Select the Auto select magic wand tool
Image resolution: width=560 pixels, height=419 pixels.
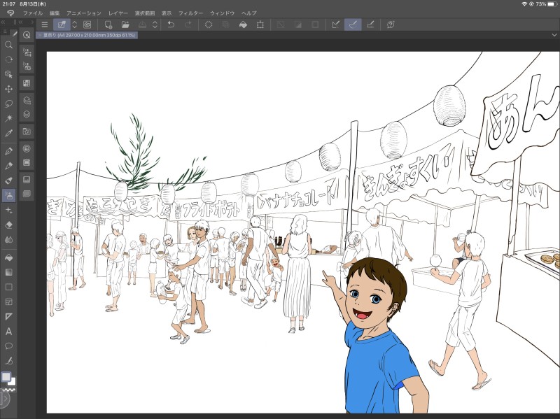(9, 118)
